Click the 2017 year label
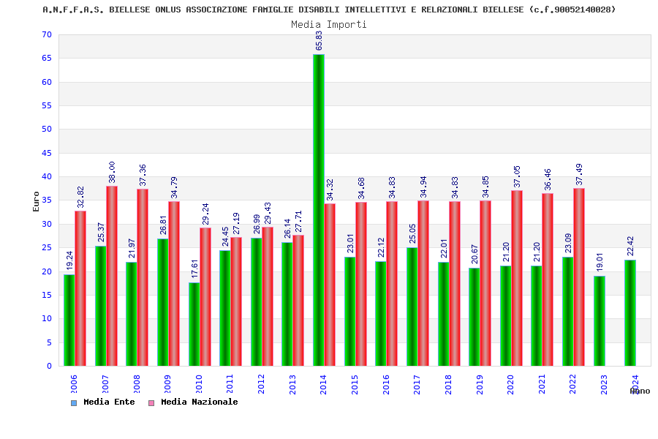This screenshot has width=658, height=439. [x=417, y=384]
